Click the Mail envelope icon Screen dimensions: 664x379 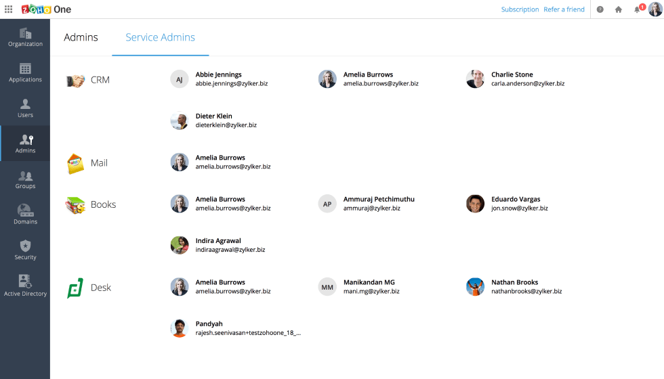pyautogui.click(x=75, y=164)
